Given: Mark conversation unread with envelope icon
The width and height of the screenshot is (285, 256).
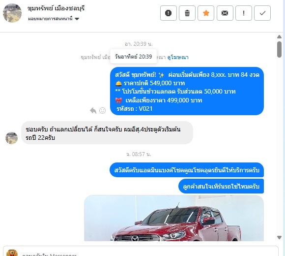Looking at the screenshot, I should tap(225, 13).
